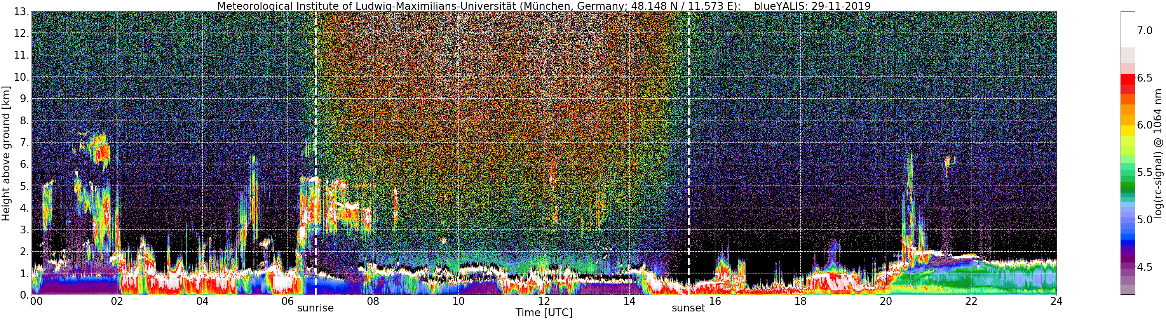Click the colorbar tick label '5.5'
Viewport: 1166px width, 320px height.
pos(1144,172)
